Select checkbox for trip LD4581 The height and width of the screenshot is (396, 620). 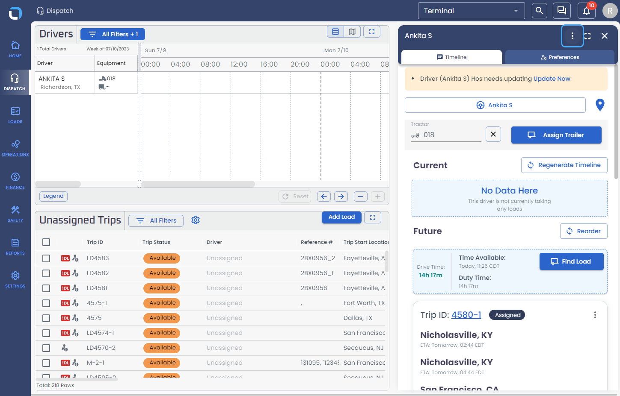click(46, 288)
